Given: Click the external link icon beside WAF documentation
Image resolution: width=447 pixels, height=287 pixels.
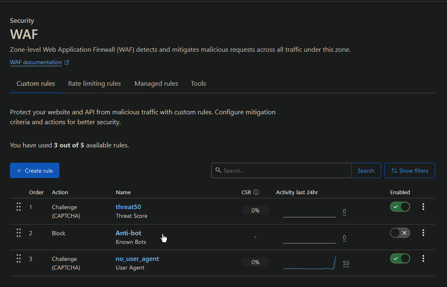Looking at the screenshot, I should click(x=67, y=62).
